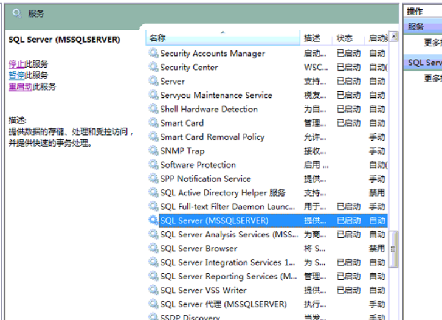The image size is (442, 320).
Task: Select SQL Server Reporting Services in the list
Action: pos(229,276)
